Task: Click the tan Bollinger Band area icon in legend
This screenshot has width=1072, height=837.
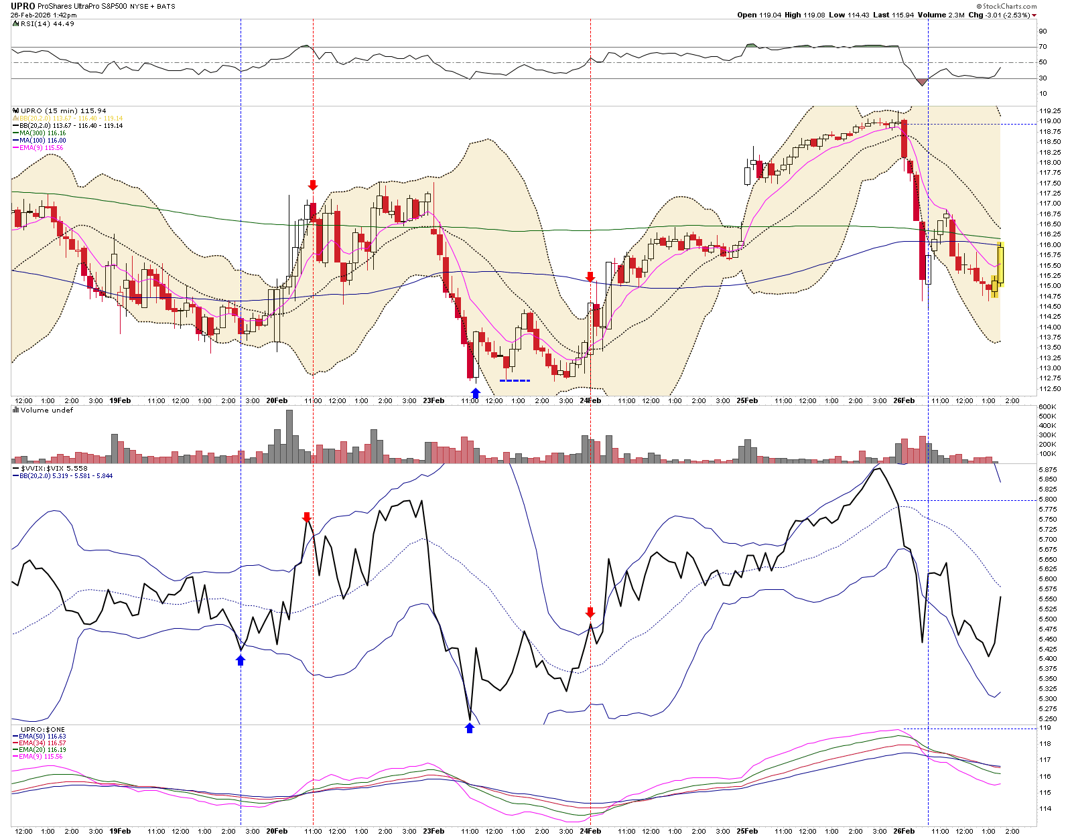Action: tap(15, 119)
